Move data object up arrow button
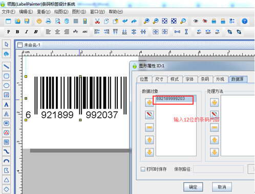Viewport: 255px width, 194px height. pos(150,140)
